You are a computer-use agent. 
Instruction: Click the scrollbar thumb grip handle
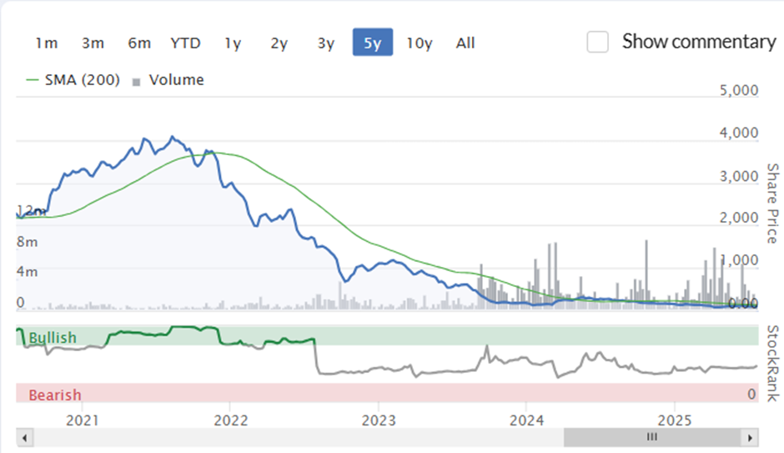pos(652,437)
